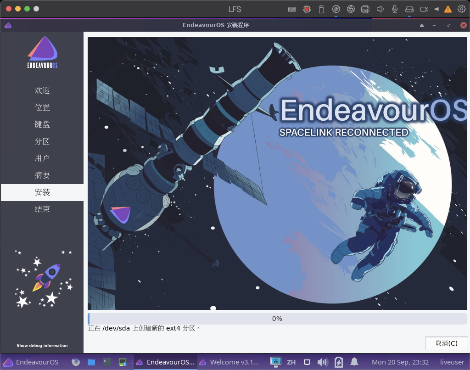Click the taskbar handle before the installer entry
The width and height of the screenshot is (470, 370).
click(132, 362)
